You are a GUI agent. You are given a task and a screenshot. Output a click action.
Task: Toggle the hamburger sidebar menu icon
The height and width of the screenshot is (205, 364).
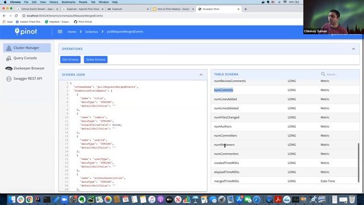60,31
